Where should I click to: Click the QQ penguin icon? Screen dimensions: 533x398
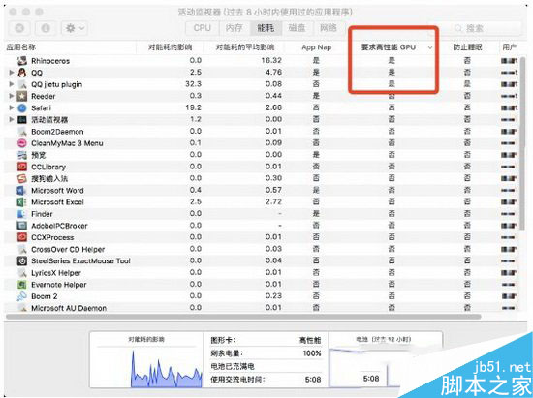[22, 73]
